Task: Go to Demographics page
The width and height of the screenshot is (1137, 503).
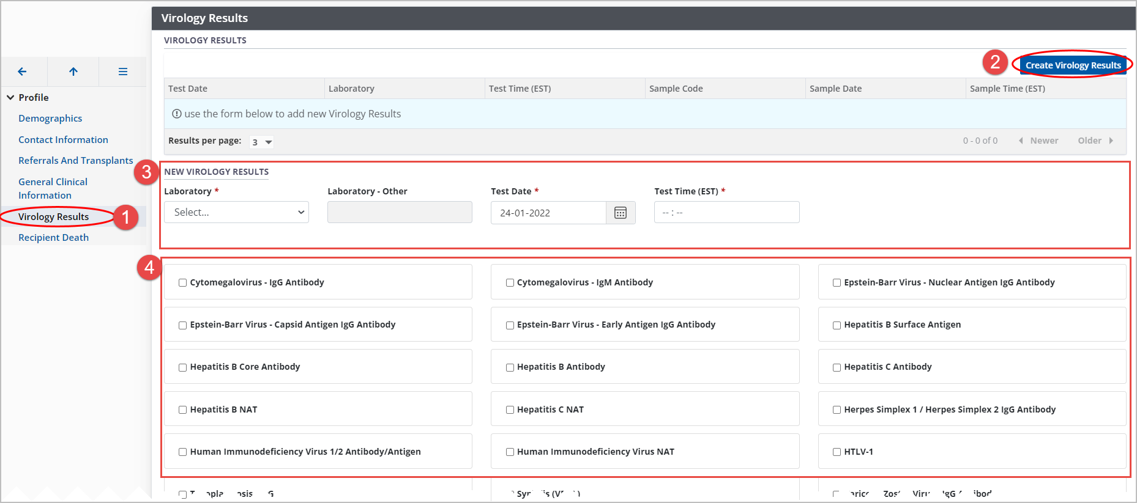Action: [50, 119]
